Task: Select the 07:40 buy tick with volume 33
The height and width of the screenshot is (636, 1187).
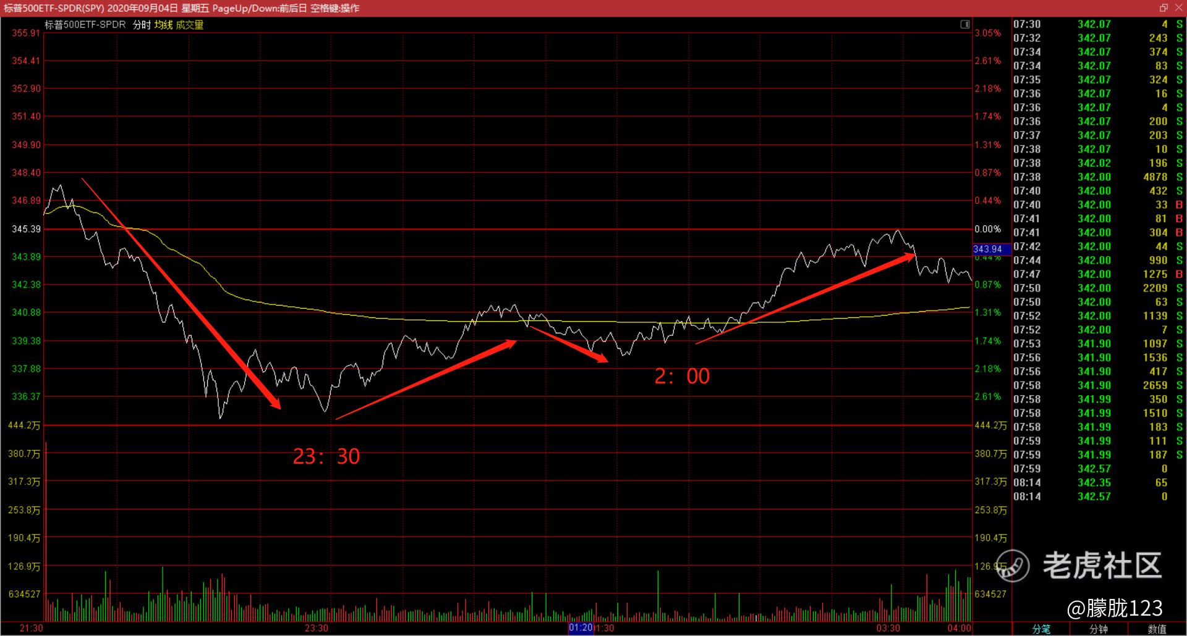Action: point(1098,205)
